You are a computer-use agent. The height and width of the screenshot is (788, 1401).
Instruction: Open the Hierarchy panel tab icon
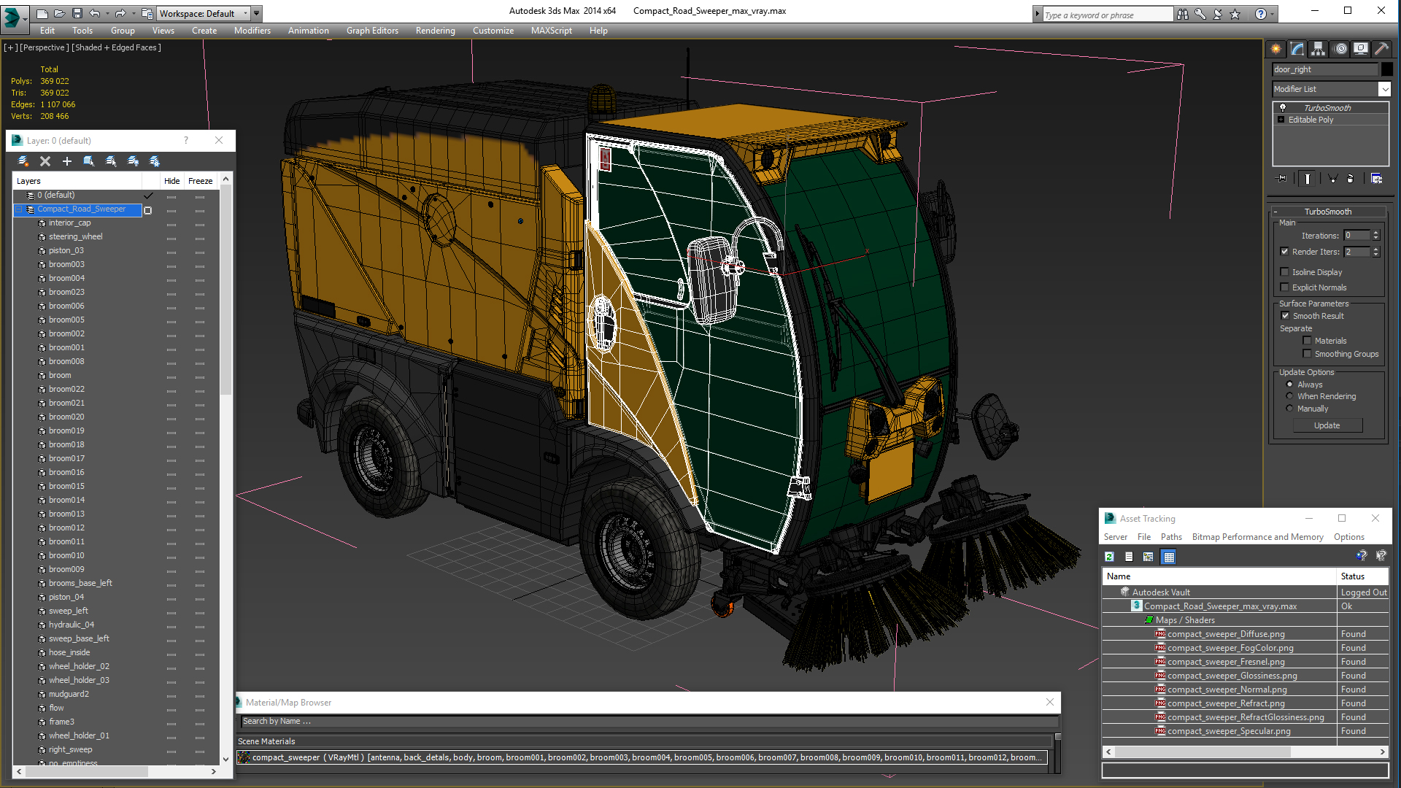[1318, 49]
